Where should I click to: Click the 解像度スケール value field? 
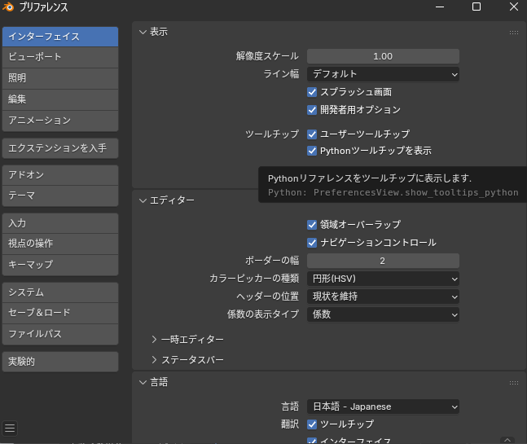[x=383, y=56]
